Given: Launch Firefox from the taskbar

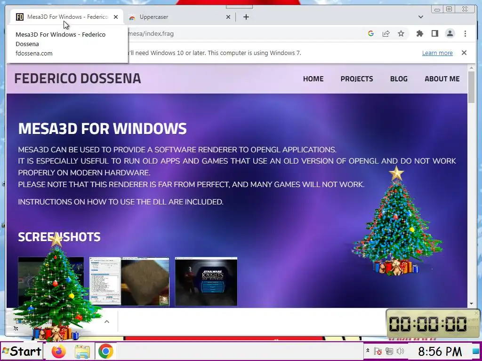Looking at the screenshot, I should pyautogui.click(x=59, y=351).
